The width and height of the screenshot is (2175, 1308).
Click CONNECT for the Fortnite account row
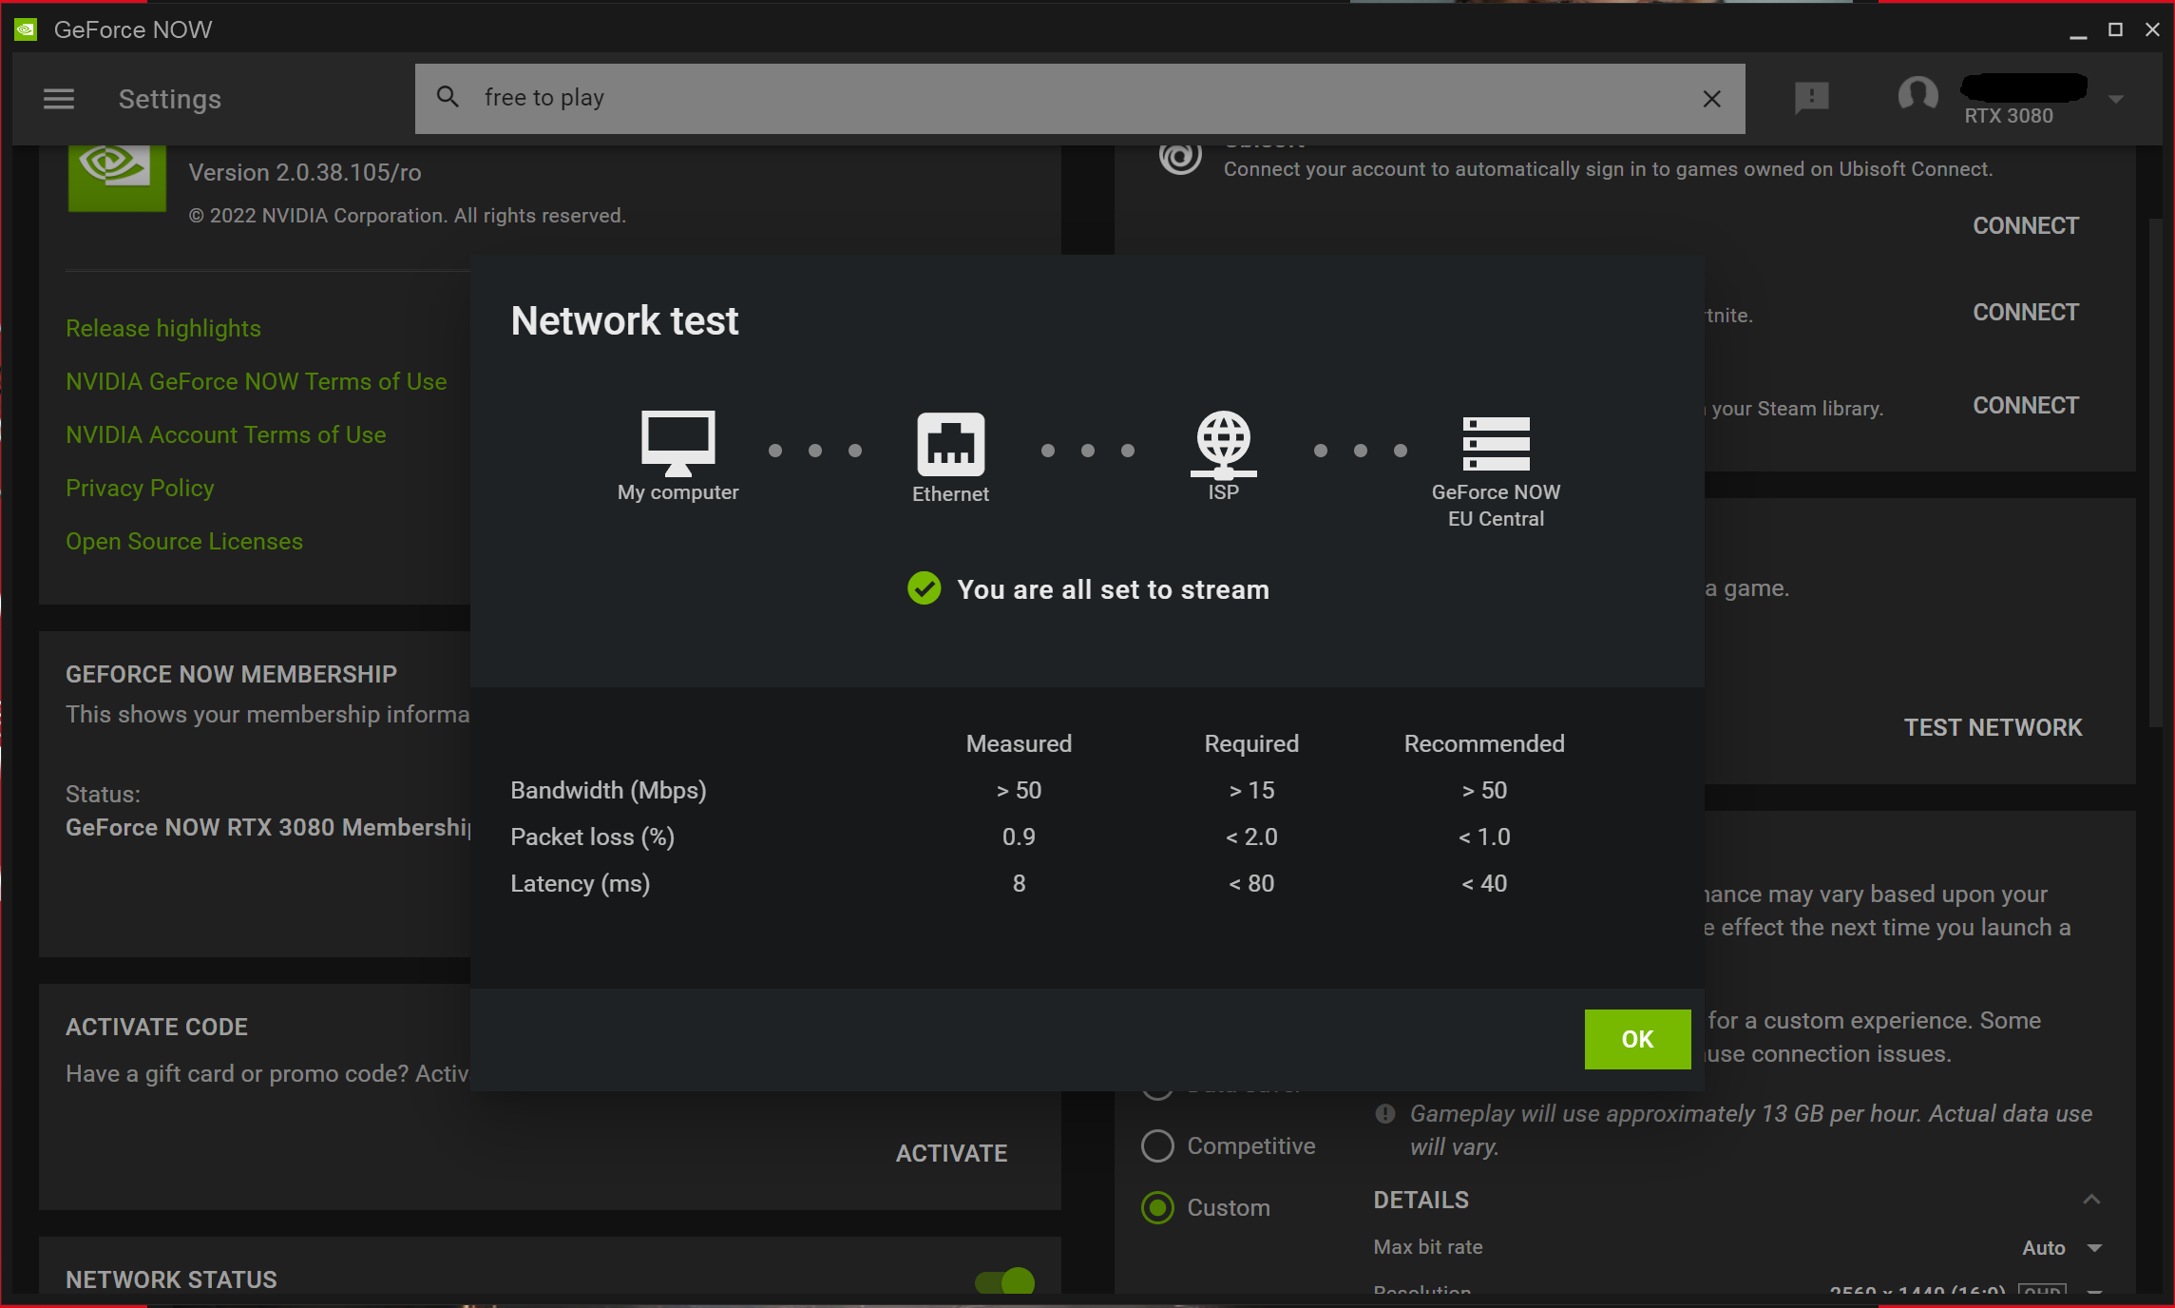2026,313
